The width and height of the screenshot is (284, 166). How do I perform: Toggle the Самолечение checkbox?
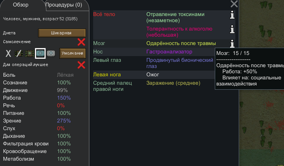(x=81, y=41)
